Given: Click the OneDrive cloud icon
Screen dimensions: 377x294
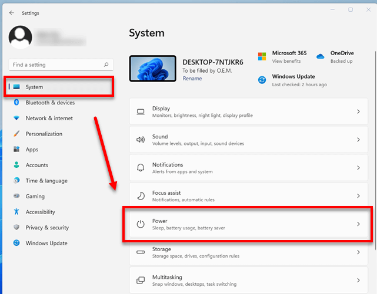Looking at the screenshot, I should point(321,56).
